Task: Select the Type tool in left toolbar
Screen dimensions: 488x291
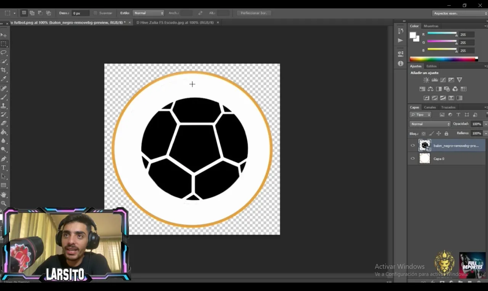Action: tap(4, 168)
